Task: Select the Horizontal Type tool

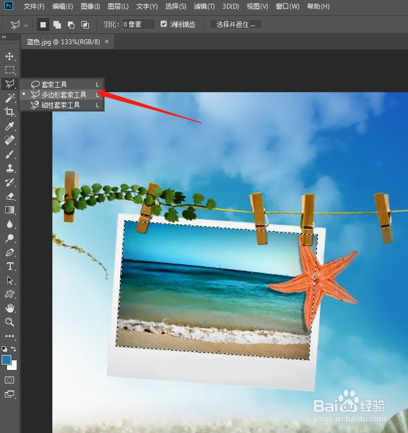Action: 10,266
